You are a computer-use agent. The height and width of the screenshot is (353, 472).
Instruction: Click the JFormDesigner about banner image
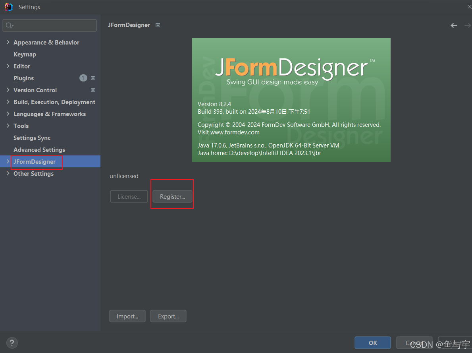pyautogui.click(x=291, y=100)
